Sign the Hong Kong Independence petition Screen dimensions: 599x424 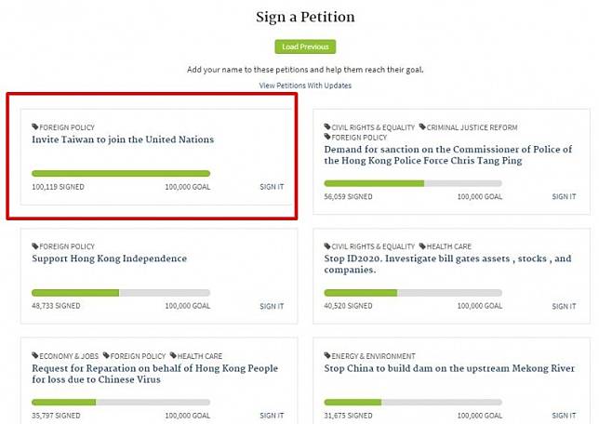(272, 306)
